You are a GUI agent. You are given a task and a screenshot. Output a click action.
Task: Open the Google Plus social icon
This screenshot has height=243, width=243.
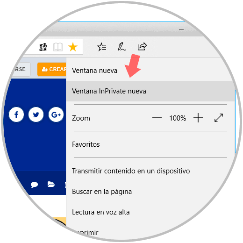[56, 114]
